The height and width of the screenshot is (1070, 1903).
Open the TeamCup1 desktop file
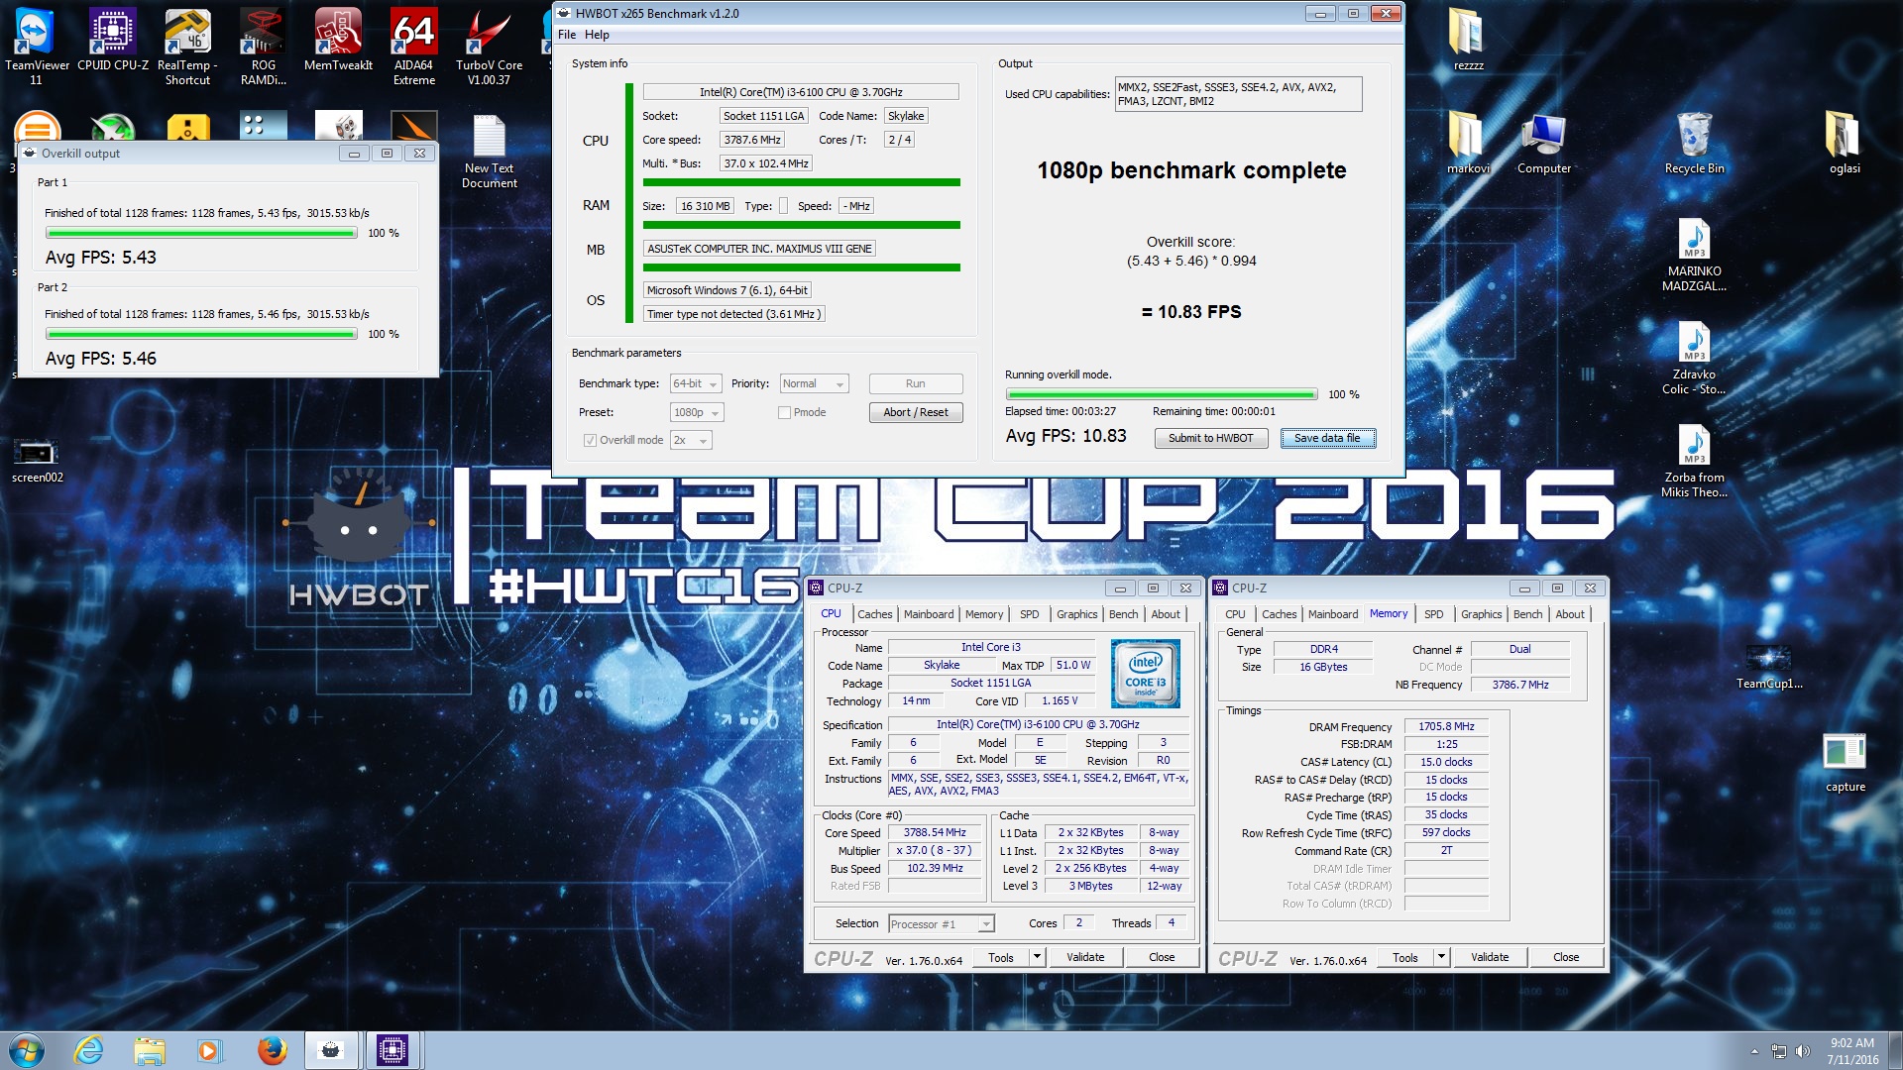point(1769,666)
